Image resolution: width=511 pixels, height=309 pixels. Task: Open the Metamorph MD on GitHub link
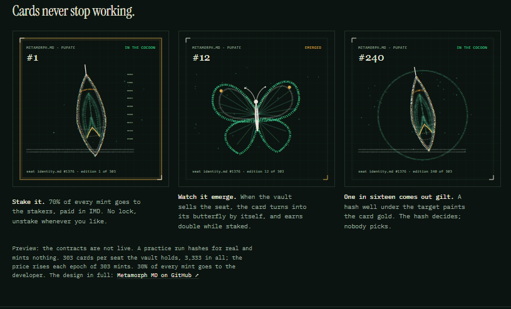point(158,275)
